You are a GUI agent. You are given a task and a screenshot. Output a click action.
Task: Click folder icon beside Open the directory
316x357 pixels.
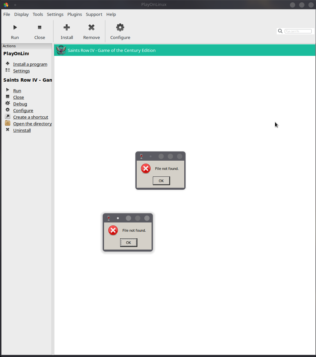pos(8,123)
